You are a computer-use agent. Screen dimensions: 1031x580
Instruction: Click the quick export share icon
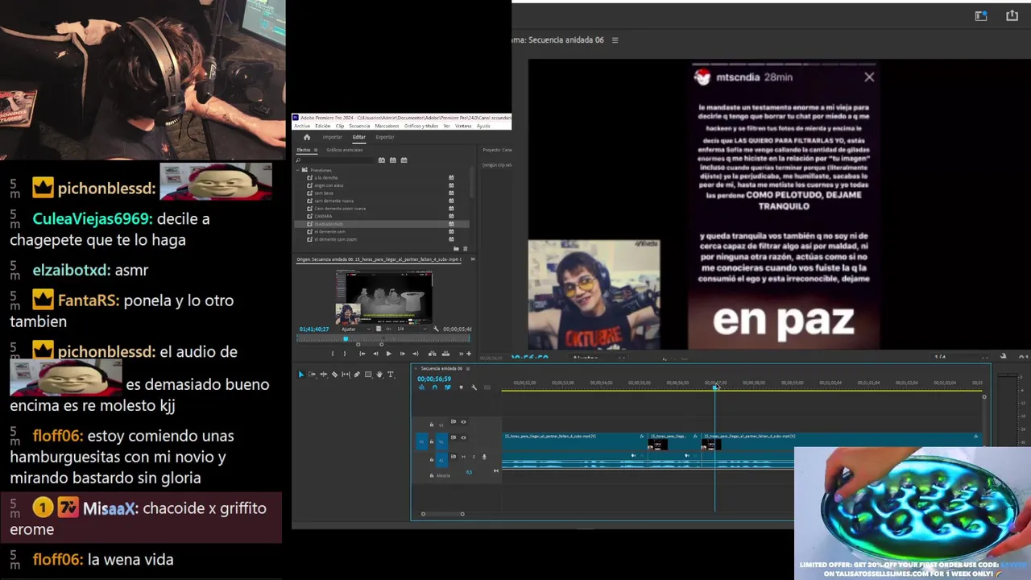1012,16
